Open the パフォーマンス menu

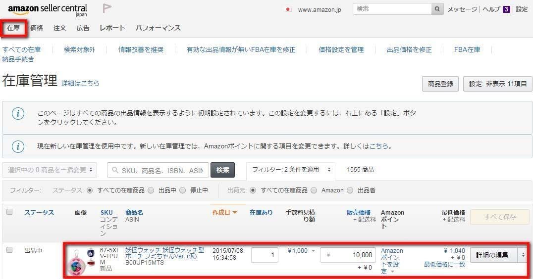tap(158, 28)
